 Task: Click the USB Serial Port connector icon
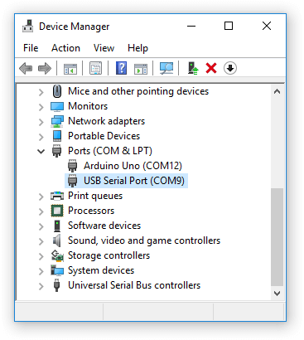click(72, 181)
